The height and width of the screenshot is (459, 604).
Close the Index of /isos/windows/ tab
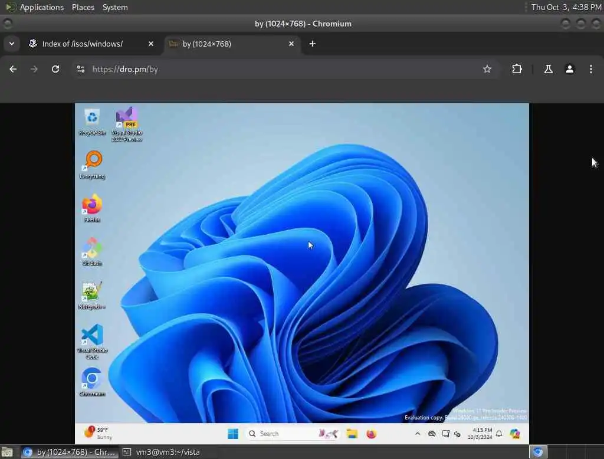click(151, 44)
